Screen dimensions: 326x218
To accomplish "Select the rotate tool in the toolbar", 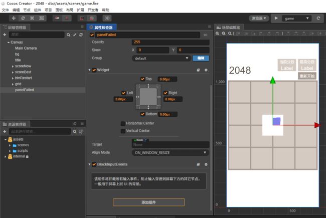I will (x=23, y=18).
